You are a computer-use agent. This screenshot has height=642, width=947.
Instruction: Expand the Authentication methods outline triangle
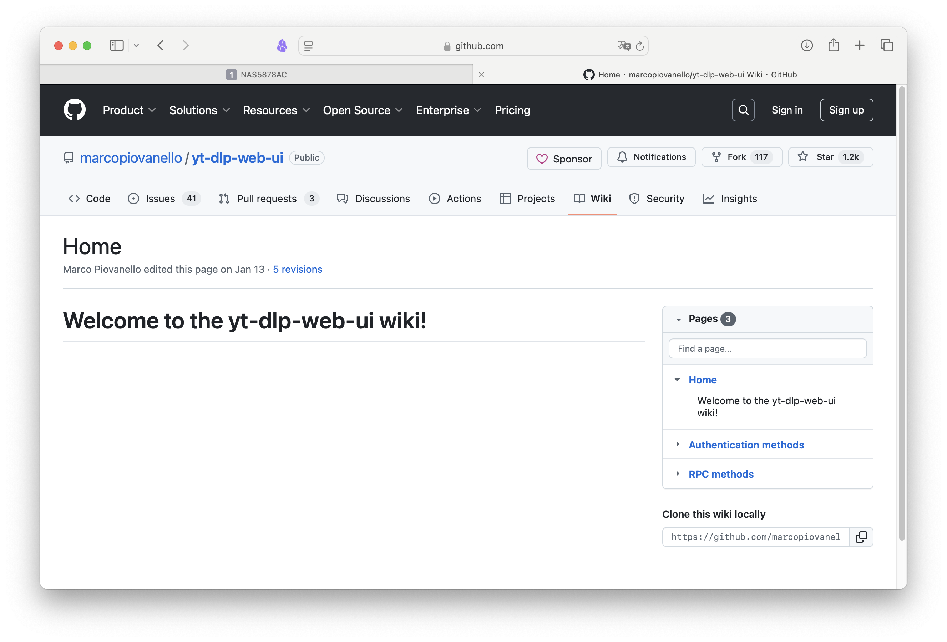pos(677,444)
